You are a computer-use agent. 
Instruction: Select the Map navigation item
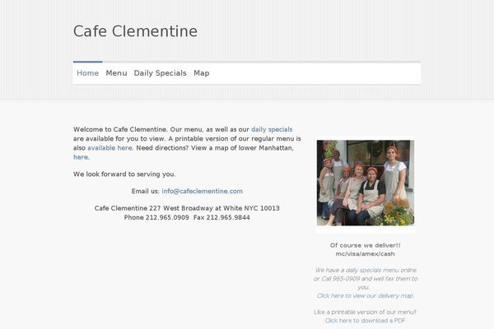click(202, 73)
